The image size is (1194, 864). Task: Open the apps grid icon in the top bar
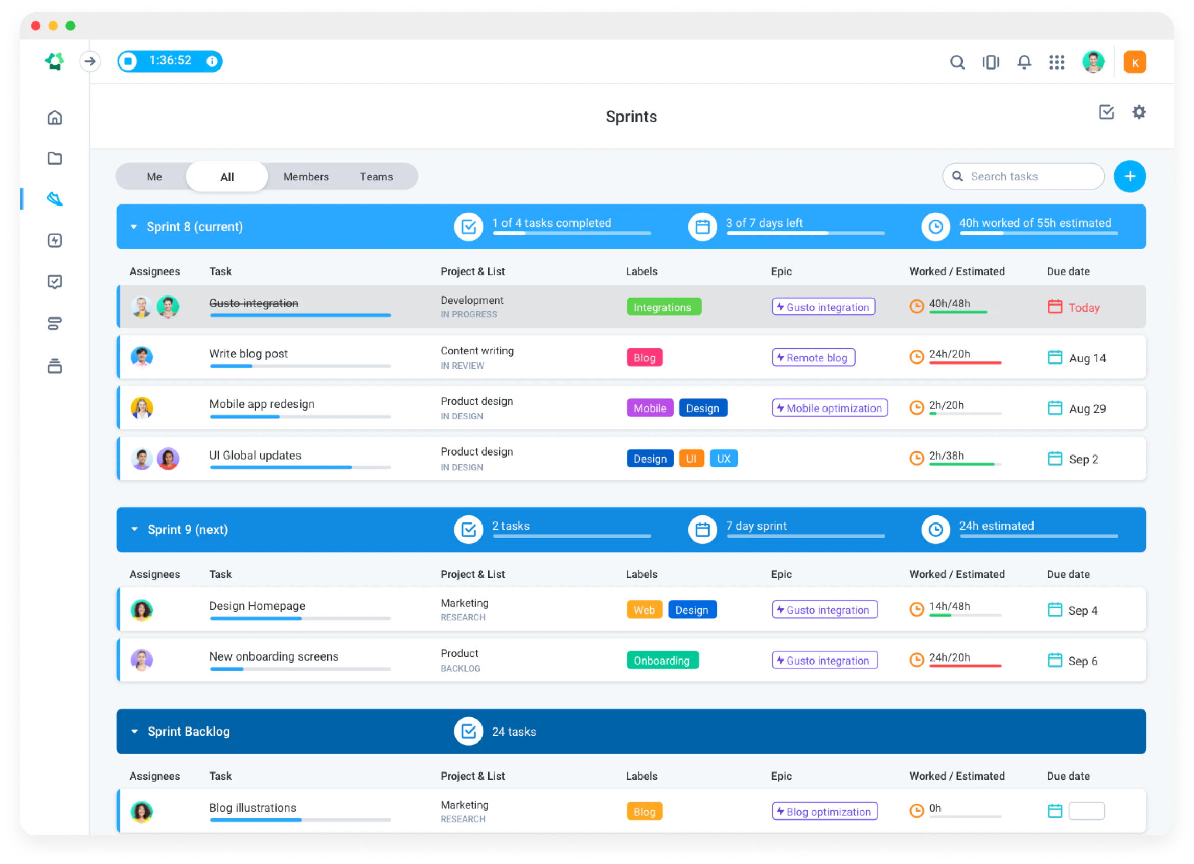click(1057, 62)
